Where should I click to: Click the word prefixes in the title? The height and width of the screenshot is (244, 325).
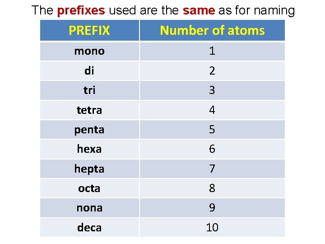81,10
